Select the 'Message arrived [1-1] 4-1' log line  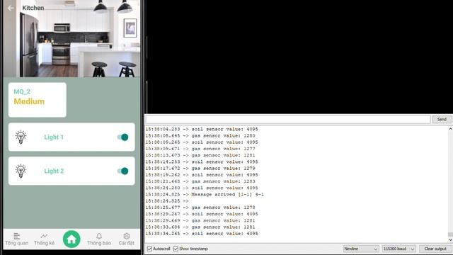click(205, 194)
